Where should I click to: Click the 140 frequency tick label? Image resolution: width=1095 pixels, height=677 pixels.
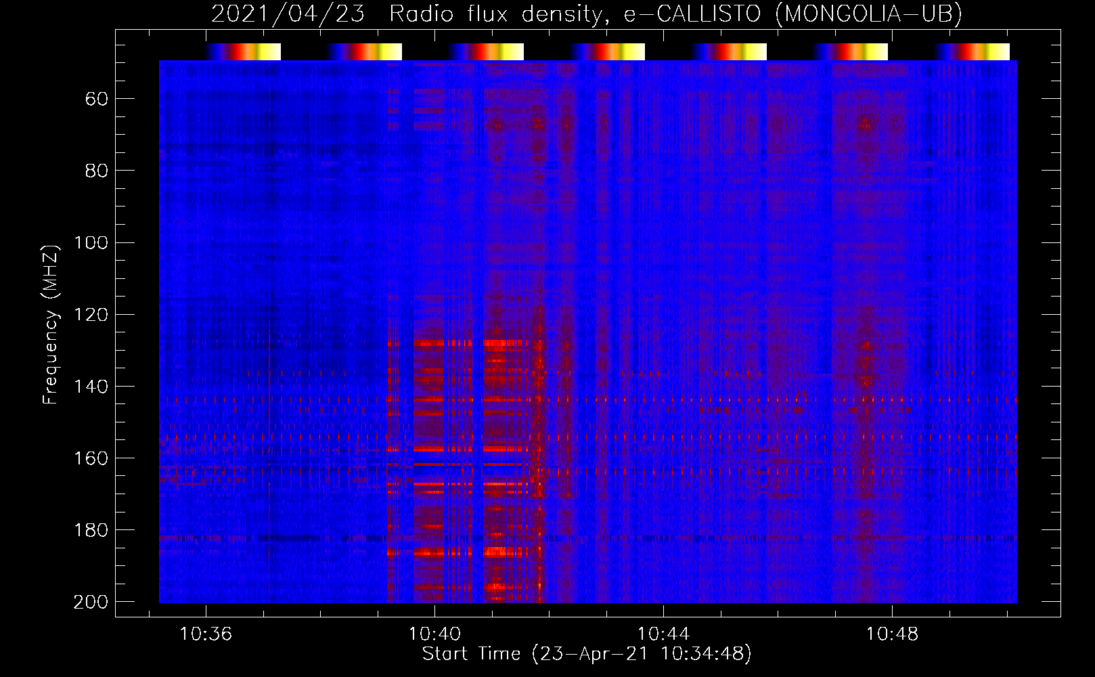tap(91, 387)
